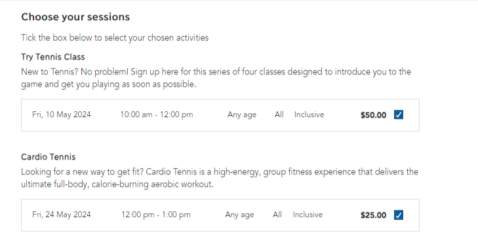Image resolution: width=478 pixels, height=240 pixels.
Task: Untick the Cardio Tennis $25.00 checkbox
Action: click(399, 214)
